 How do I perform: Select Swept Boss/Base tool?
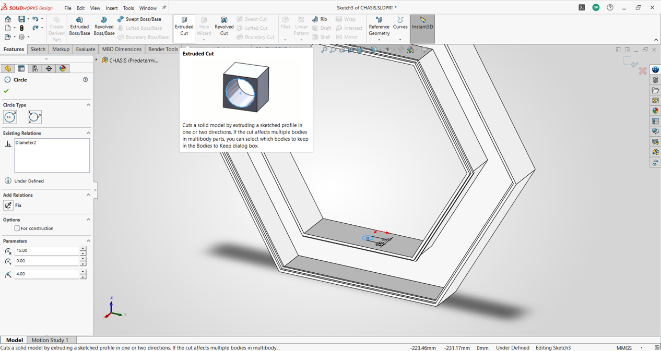139,19
